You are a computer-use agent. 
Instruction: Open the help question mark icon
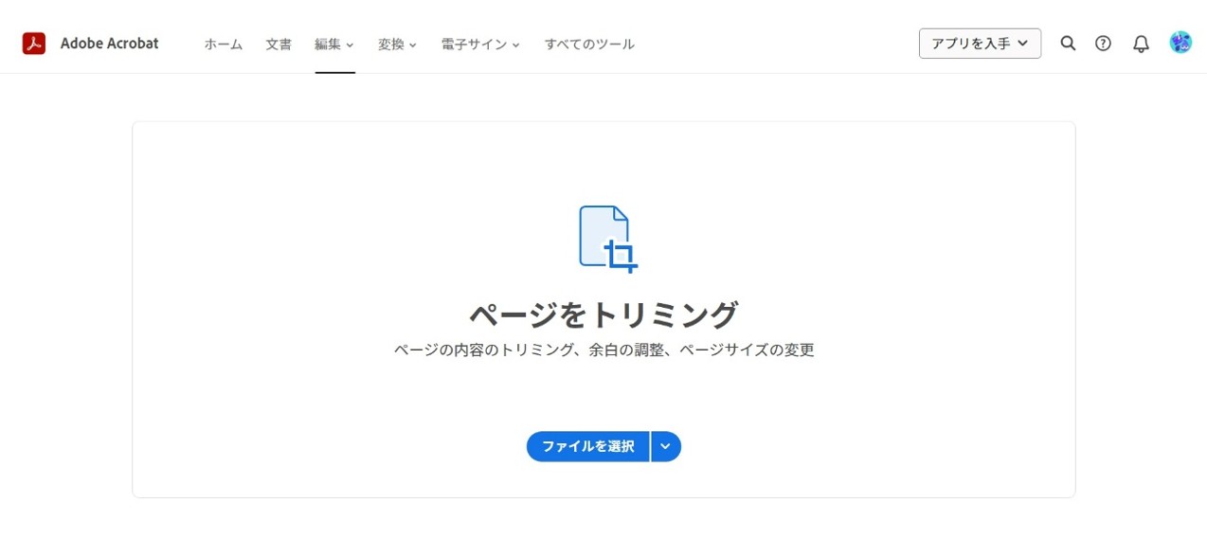pos(1103,44)
